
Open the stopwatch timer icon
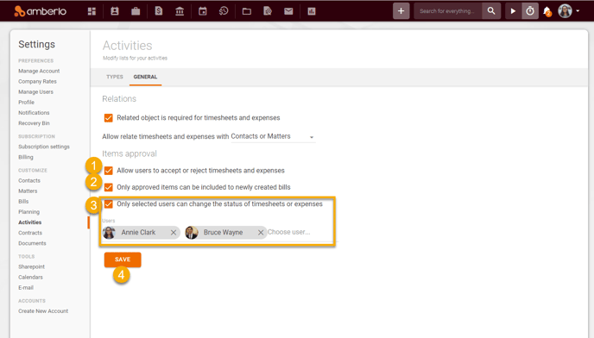(530, 11)
